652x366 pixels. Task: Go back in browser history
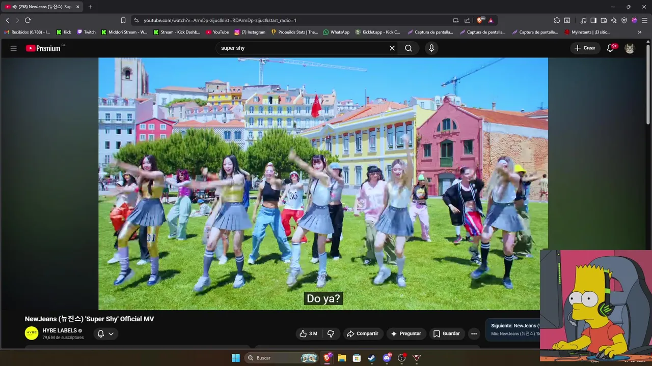click(x=8, y=20)
